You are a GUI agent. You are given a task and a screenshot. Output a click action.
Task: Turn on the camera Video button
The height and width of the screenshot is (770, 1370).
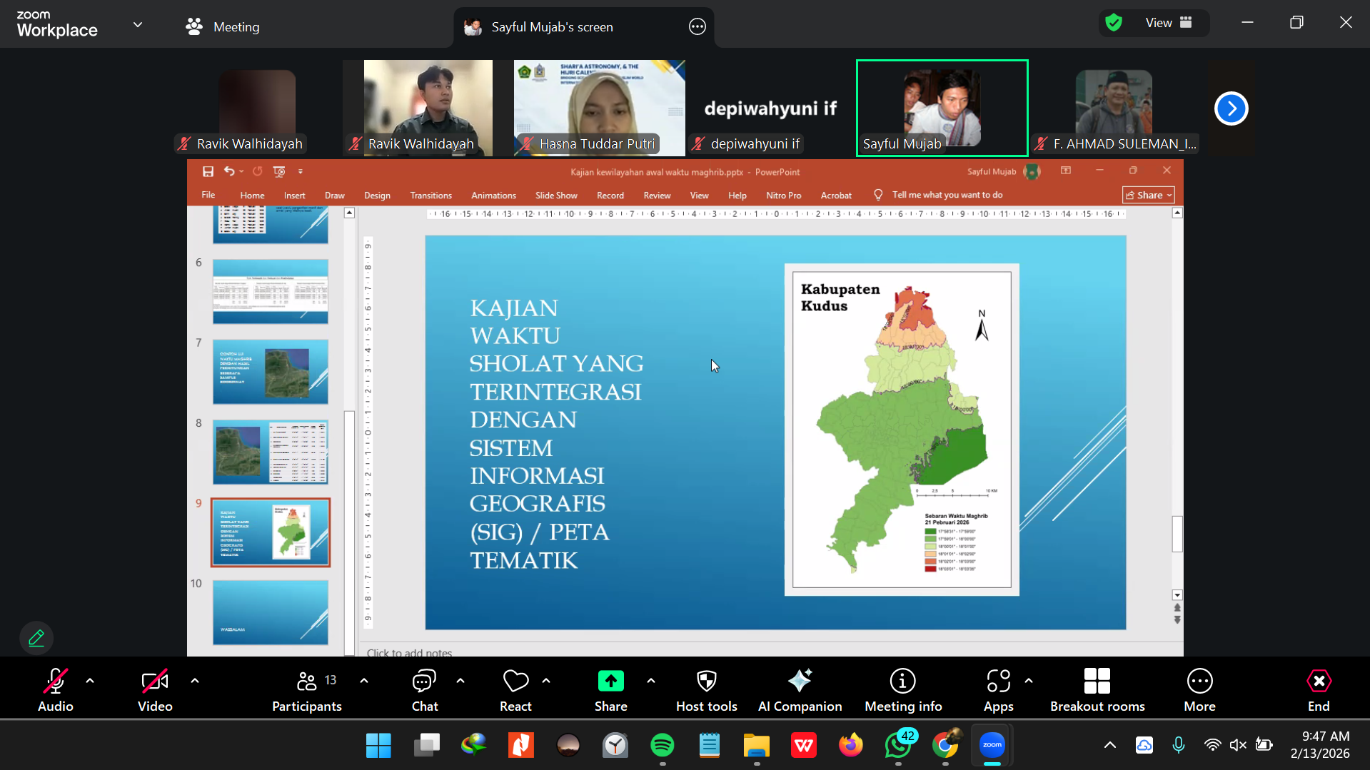pyautogui.click(x=155, y=689)
